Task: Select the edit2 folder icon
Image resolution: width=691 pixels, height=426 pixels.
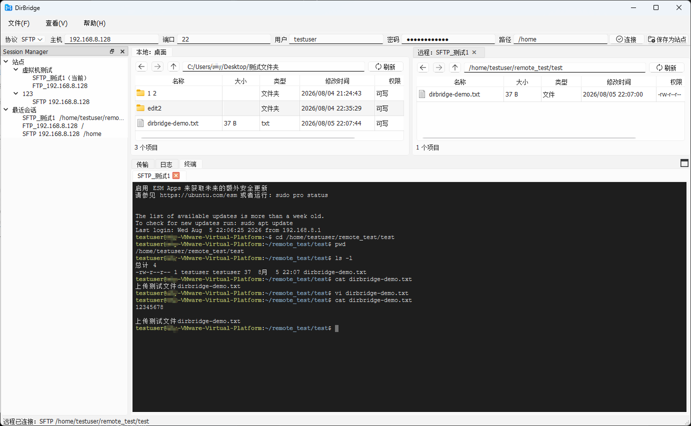Action: click(140, 108)
